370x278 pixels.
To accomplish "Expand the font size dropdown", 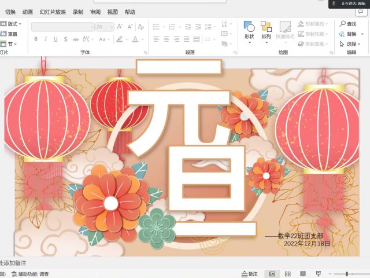I will (111, 27).
